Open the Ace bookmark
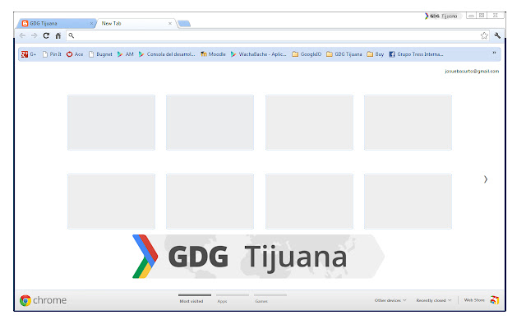The image size is (526, 329). (x=75, y=54)
